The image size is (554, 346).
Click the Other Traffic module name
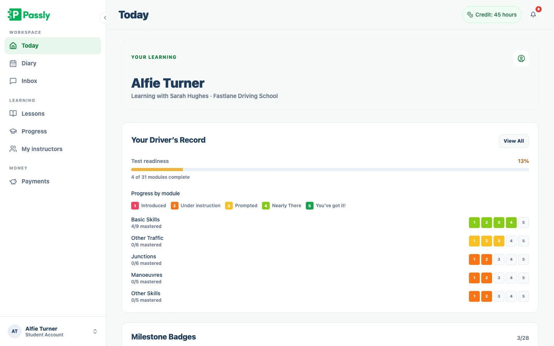click(x=147, y=238)
